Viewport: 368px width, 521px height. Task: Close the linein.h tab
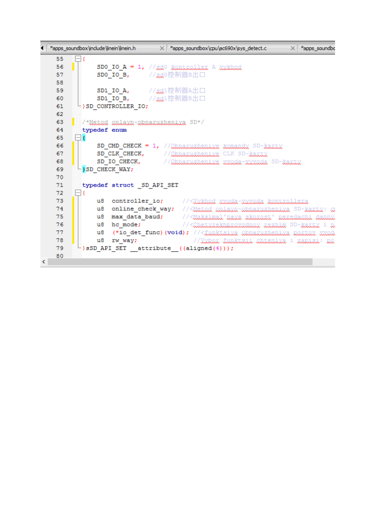tap(162, 48)
